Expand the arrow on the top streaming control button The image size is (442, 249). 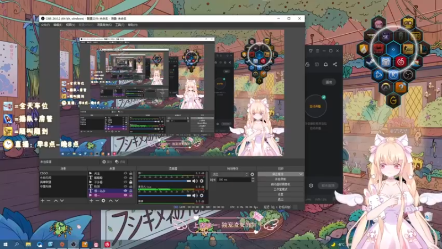(x=301, y=174)
